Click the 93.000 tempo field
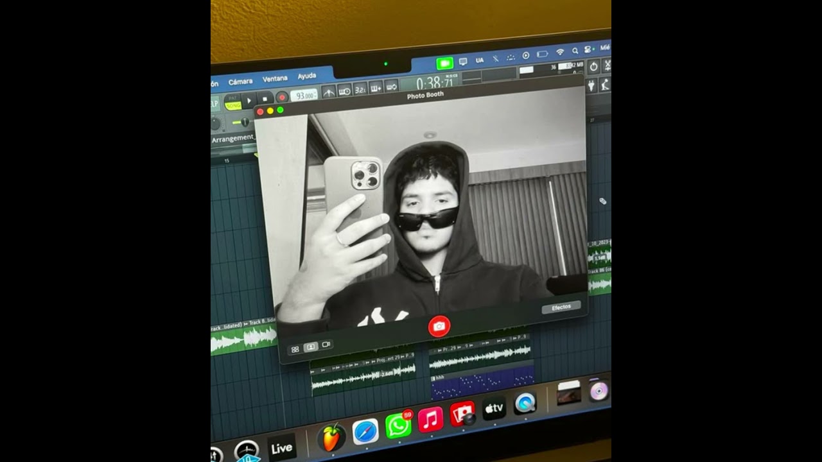The image size is (822, 462). tap(304, 95)
